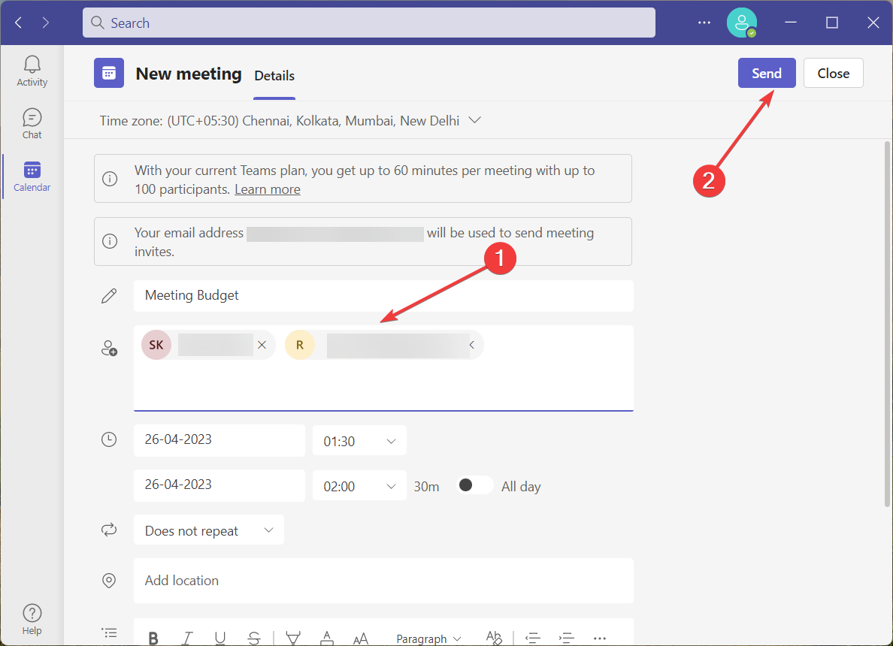Open the Help icon in sidebar
The image size is (893, 646).
coord(32,619)
